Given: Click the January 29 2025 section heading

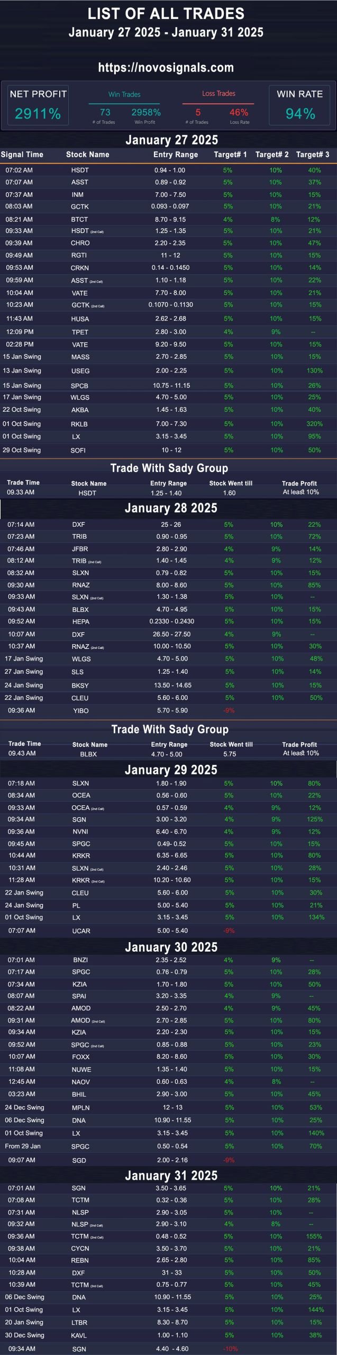Looking at the screenshot, I should click(x=171, y=770).
